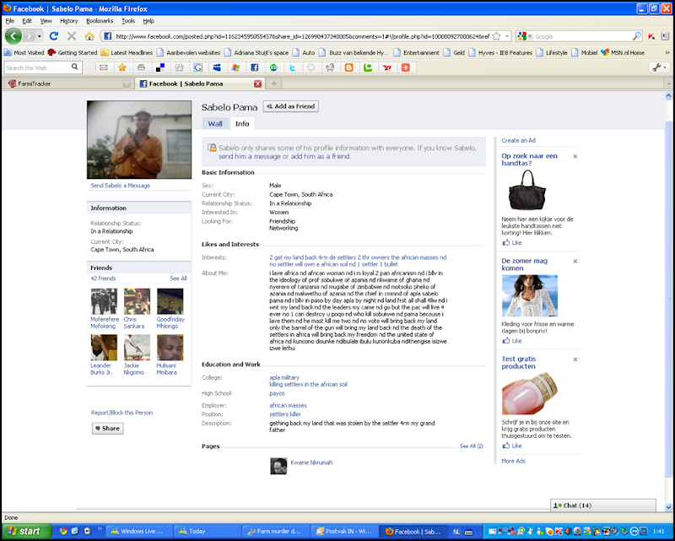675x541 pixels.
Task: Click in the Google search field
Action: pos(582,36)
